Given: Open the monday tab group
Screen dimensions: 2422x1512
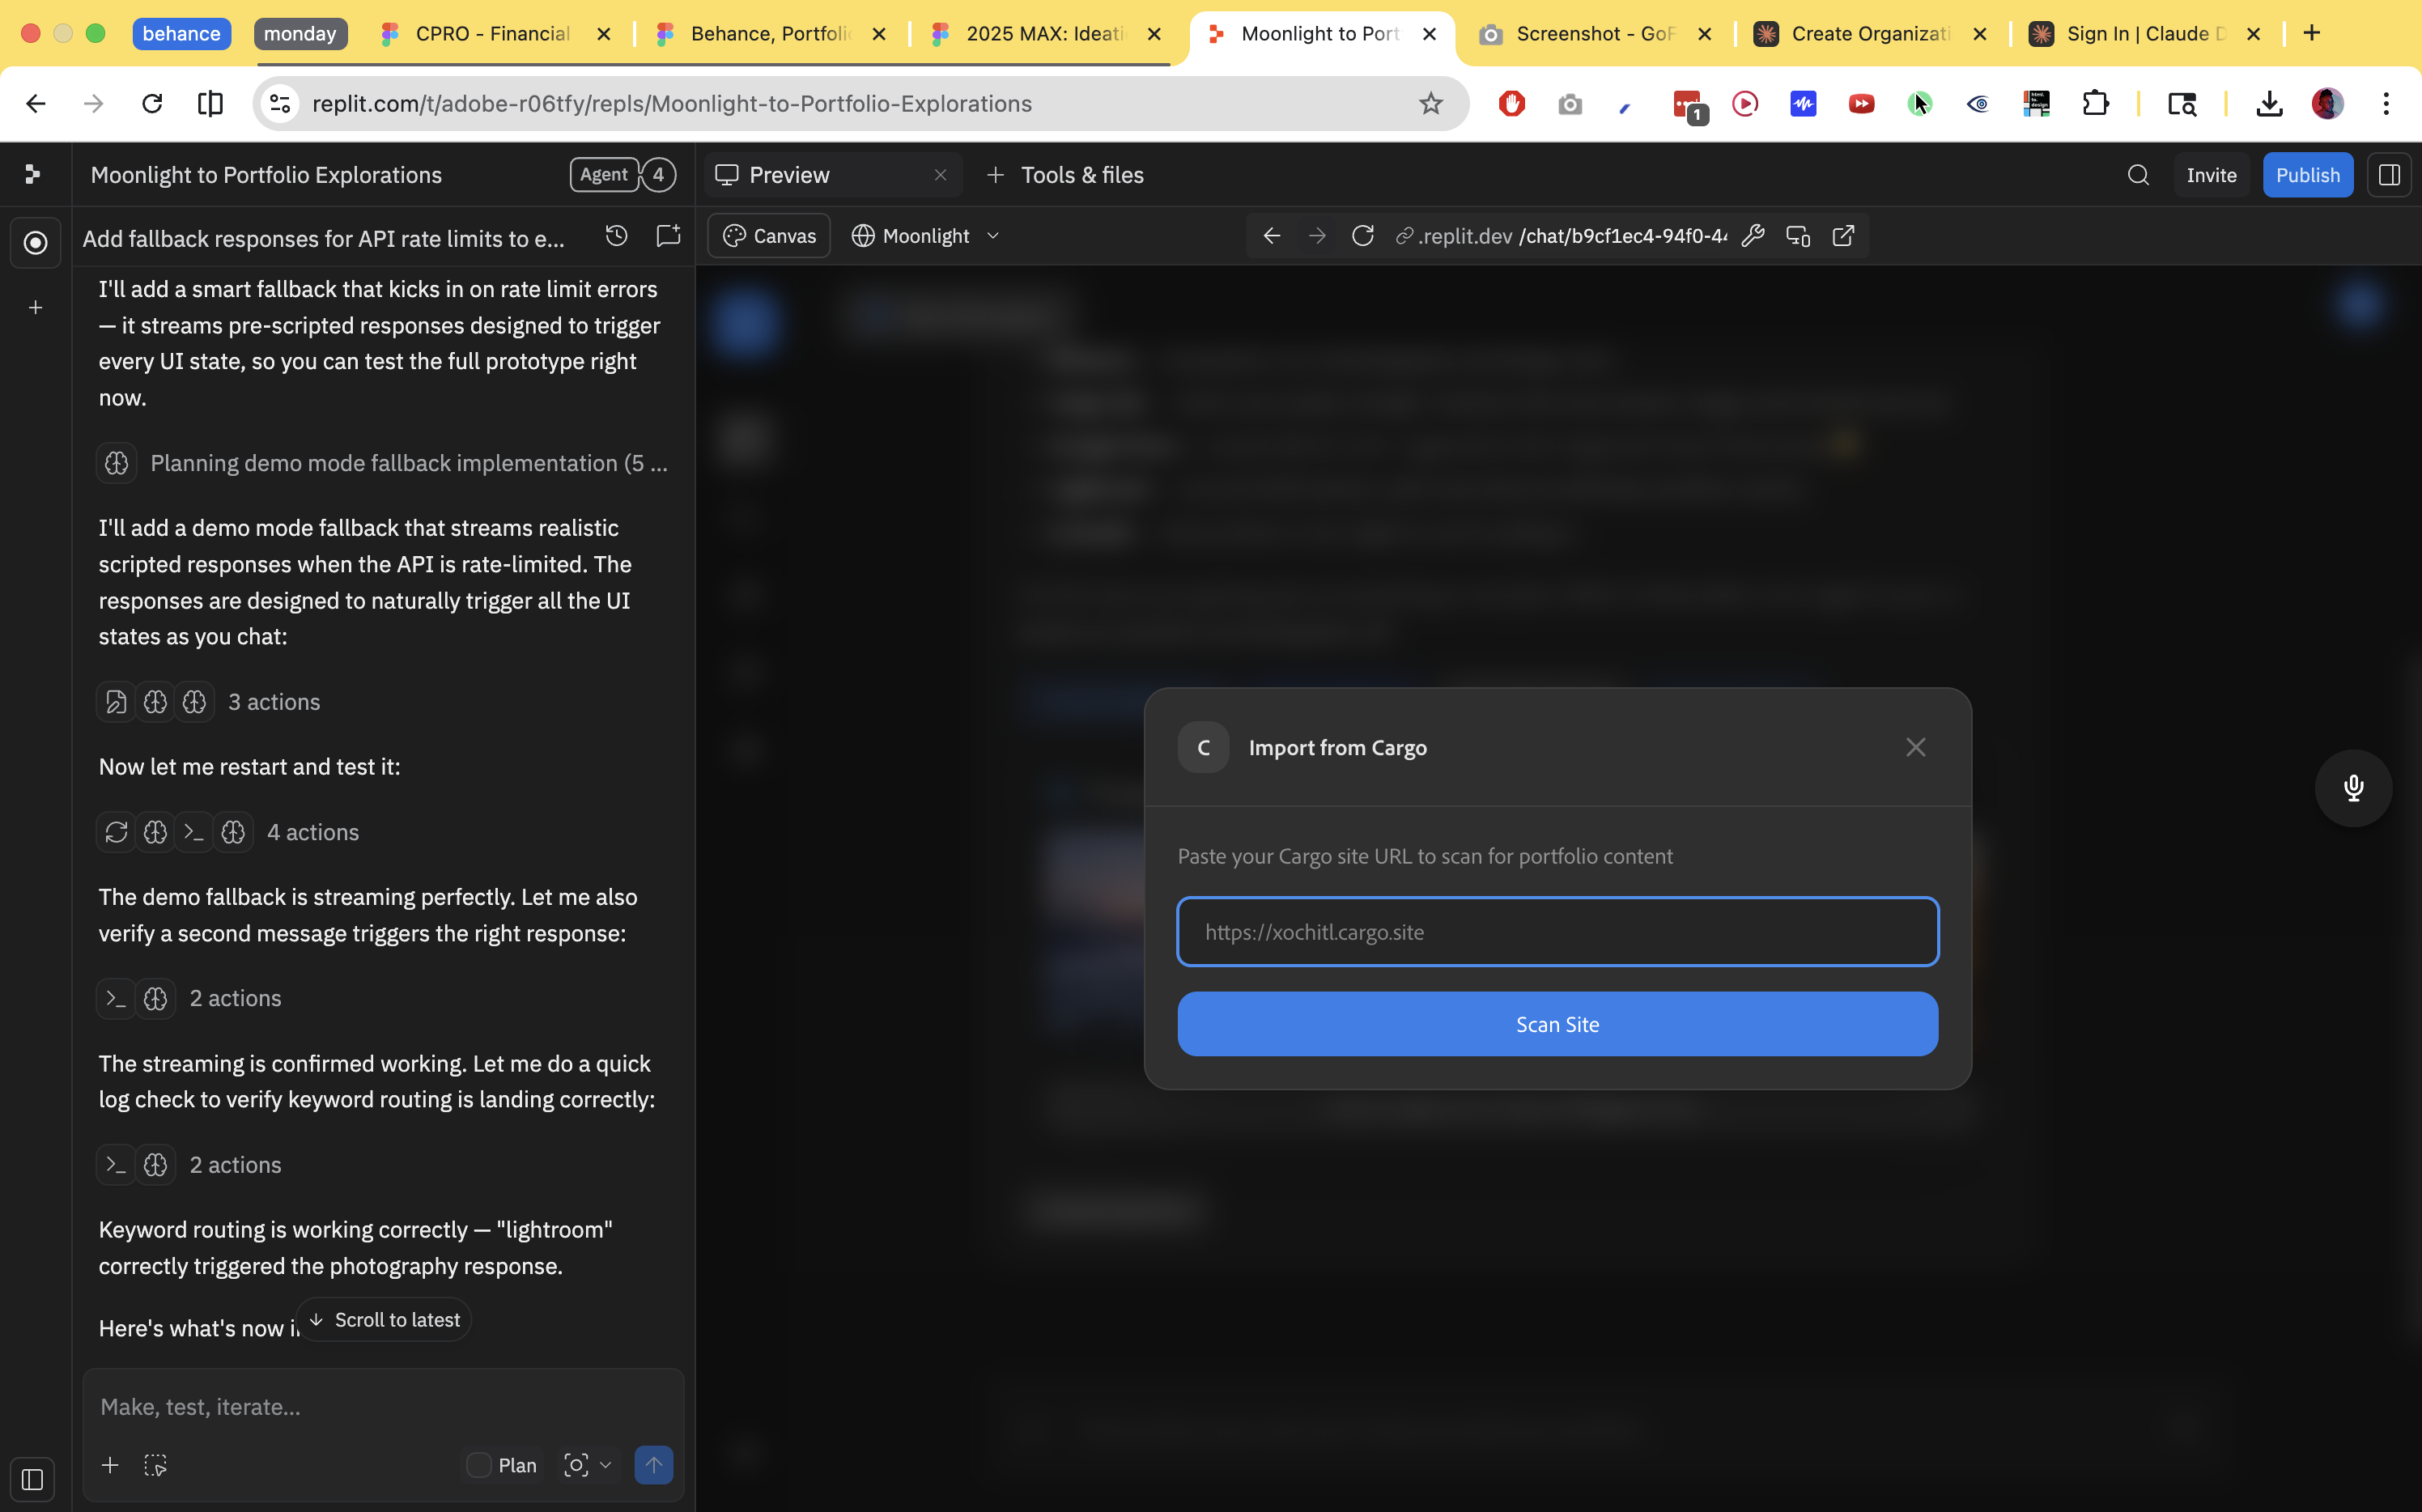Looking at the screenshot, I should pos(300,33).
